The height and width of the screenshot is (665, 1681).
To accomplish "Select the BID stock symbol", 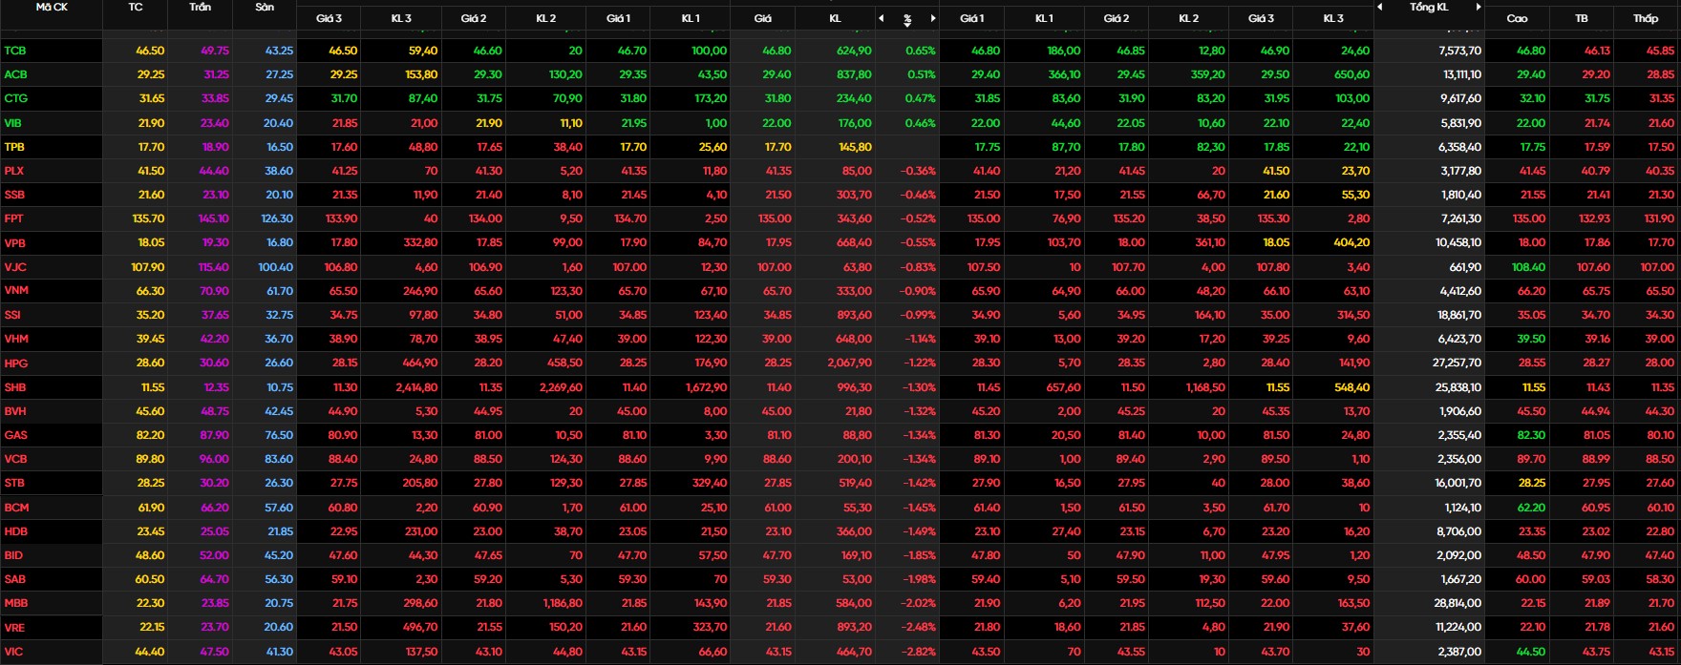I will [x=12, y=555].
